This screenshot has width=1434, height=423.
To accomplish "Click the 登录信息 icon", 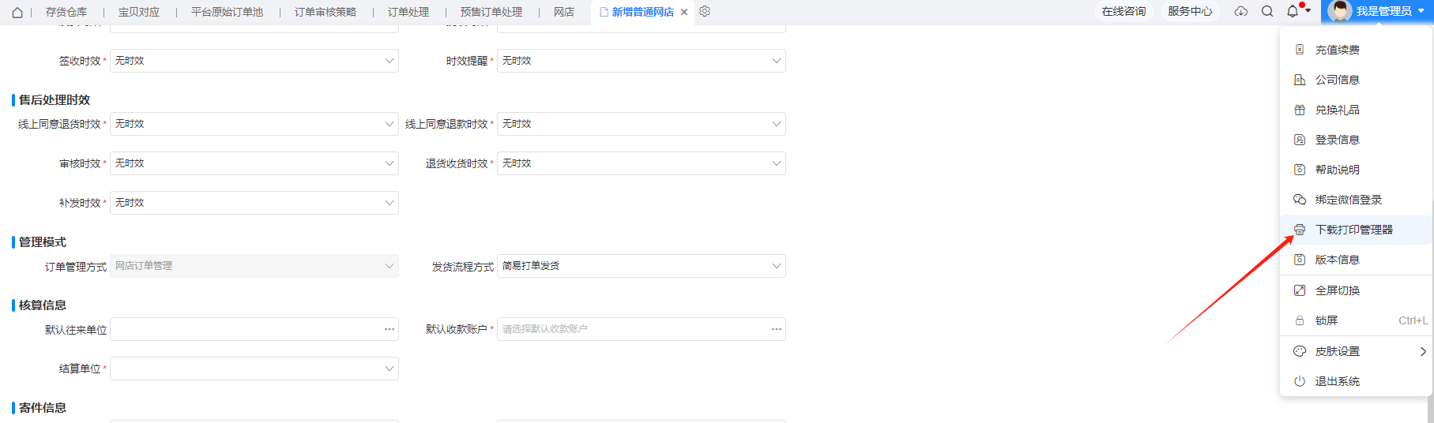I will (x=1300, y=140).
